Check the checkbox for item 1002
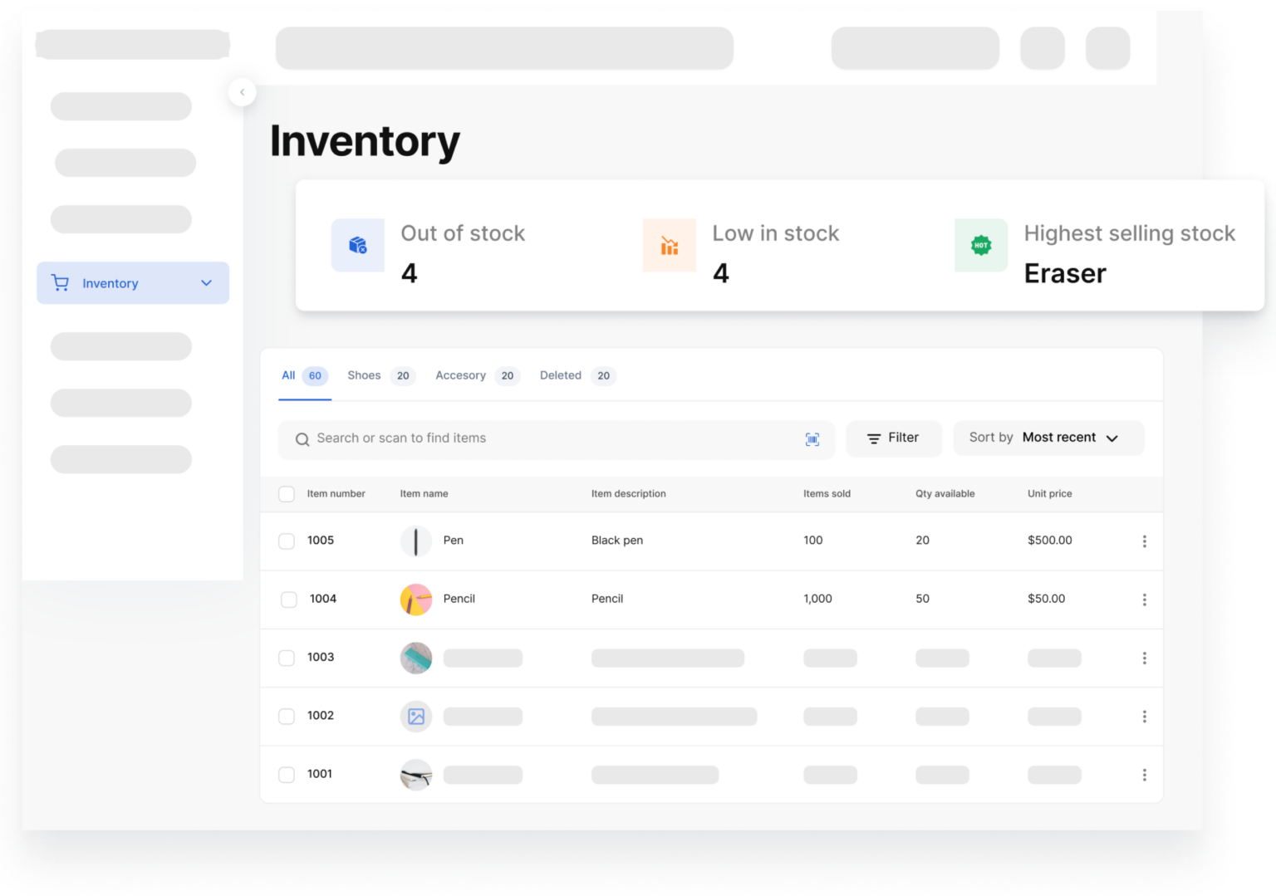 (287, 716)
